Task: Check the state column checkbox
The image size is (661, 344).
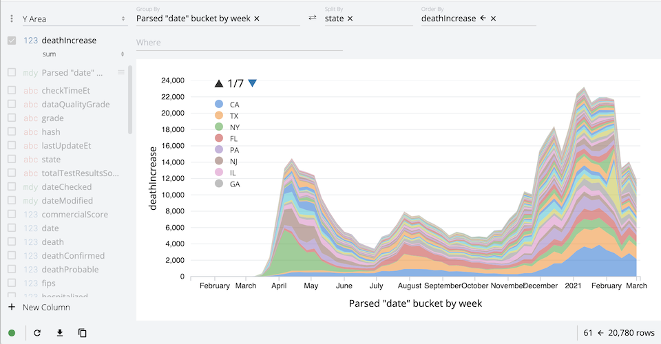Action: [x=12, y=159]
